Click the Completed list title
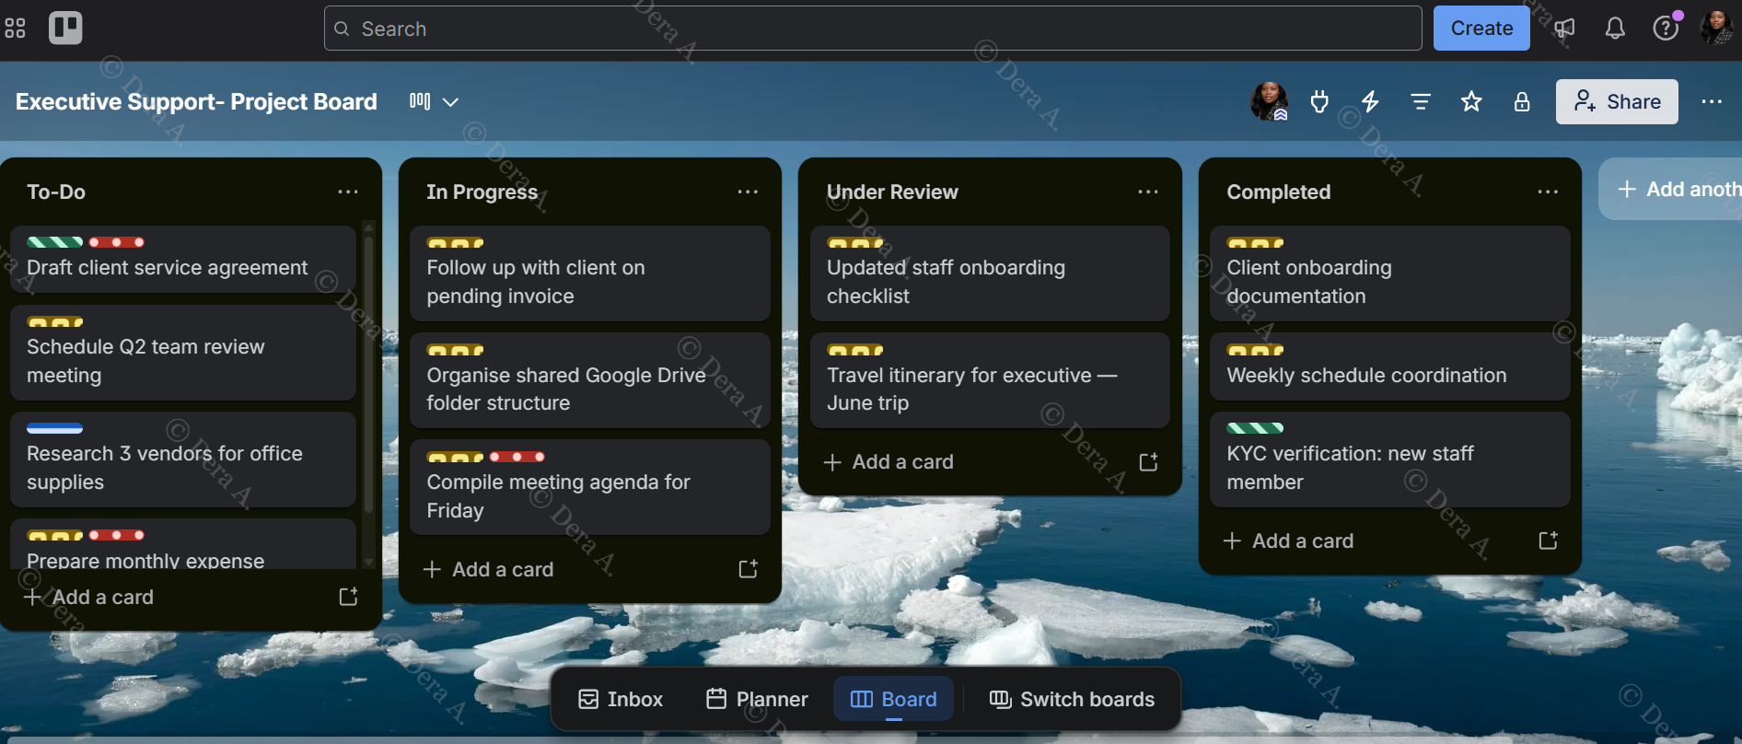 click(x=1278, y=192)
